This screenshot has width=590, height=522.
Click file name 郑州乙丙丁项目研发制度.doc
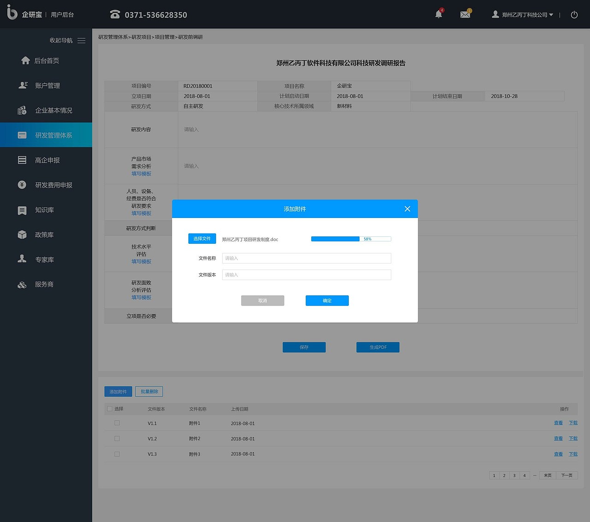(250, 240)
